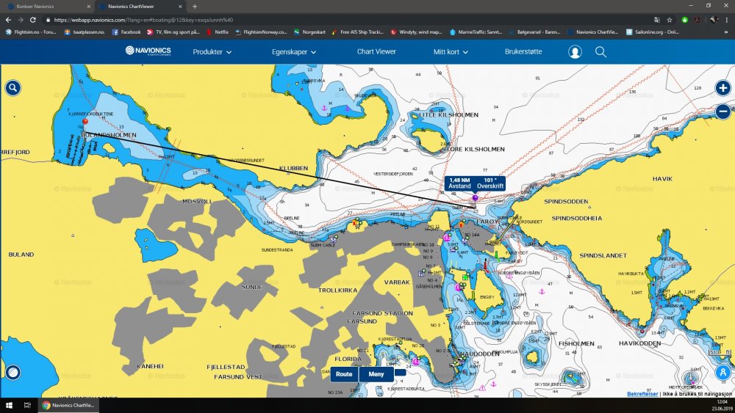
Task: Click the HAVIKODDEN map label
Action: click(639, 343)
